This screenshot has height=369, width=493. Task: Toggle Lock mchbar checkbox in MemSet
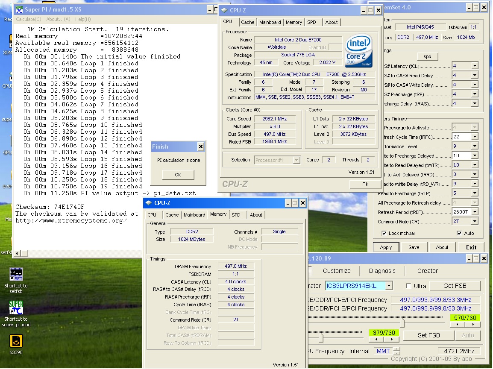click(384, 233)
